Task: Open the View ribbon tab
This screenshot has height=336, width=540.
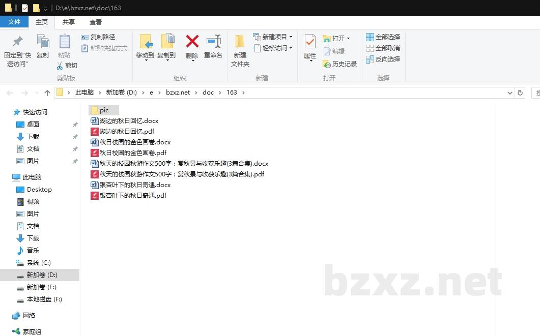Action: [96, 22]
